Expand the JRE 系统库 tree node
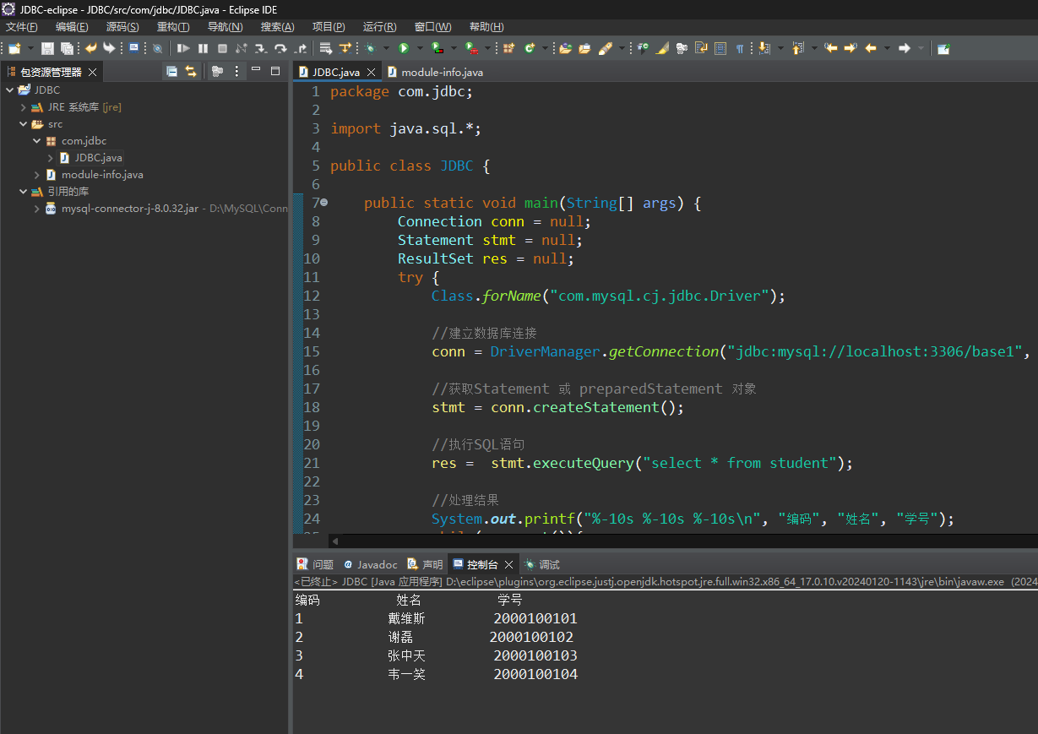This screenshot has height=734, width=1038. (24, 107)
